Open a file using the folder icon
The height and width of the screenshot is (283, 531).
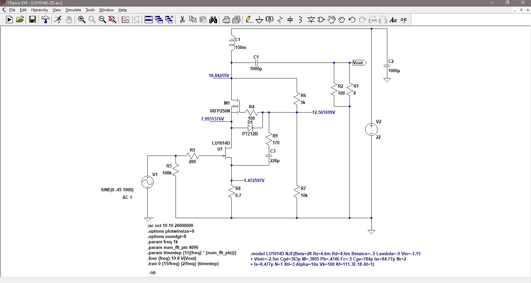(20, 20)
